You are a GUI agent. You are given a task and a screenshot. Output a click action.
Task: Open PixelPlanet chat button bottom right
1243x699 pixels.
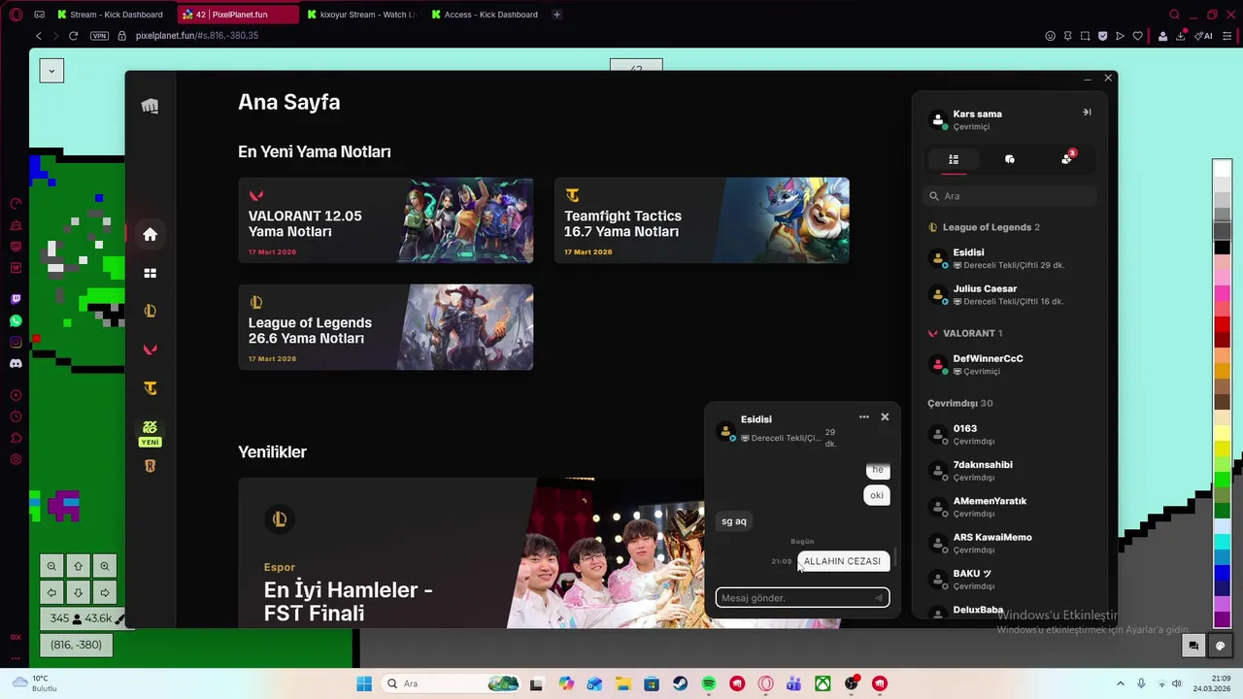1193,646
